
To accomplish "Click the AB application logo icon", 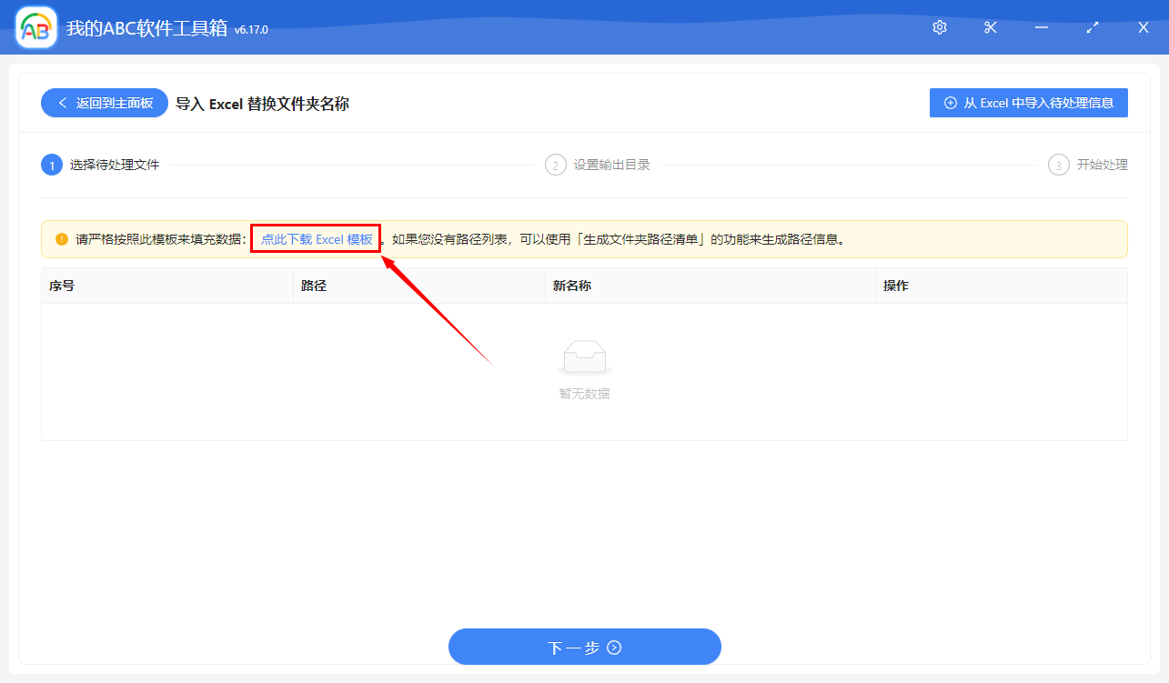I will tap(36, 28).
